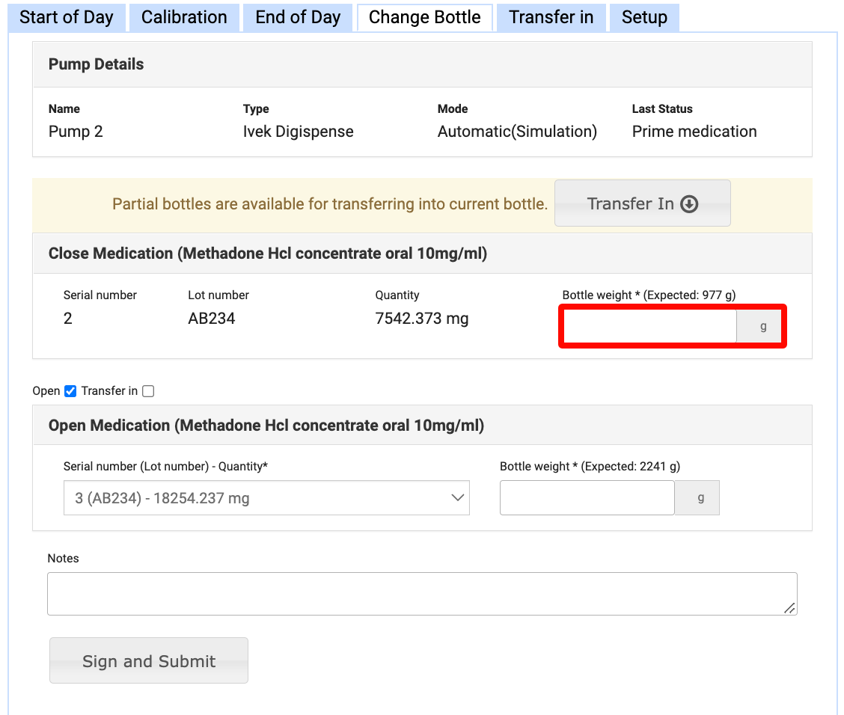Click inside the Notes text area
Screen dimensions: 844x715
click(422, 594)
